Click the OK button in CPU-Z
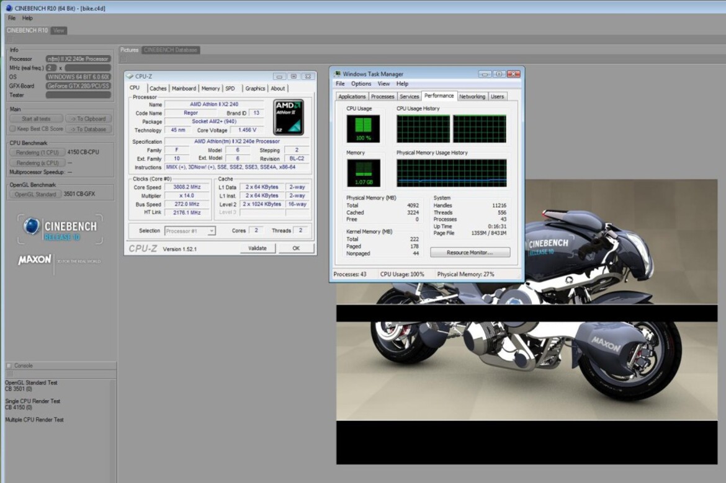This screenshot has height=483, width=726. (x=296, y=249)
